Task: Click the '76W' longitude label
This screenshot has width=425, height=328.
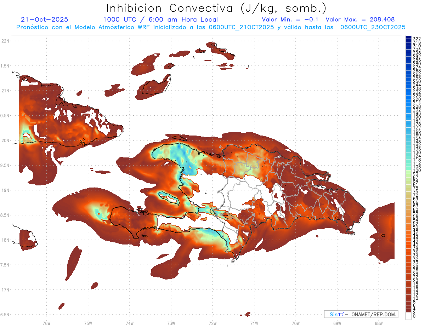Action: click(46, 323)
